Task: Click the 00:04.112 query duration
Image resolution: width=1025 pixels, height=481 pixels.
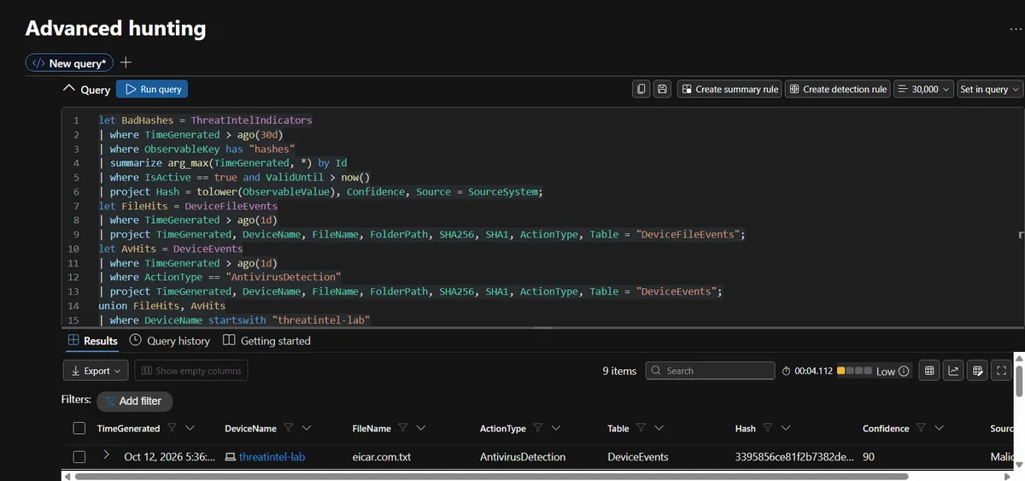Action: tap(813, 371)
